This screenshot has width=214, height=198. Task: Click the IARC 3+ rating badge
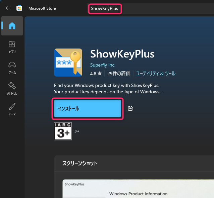point(63,131)
